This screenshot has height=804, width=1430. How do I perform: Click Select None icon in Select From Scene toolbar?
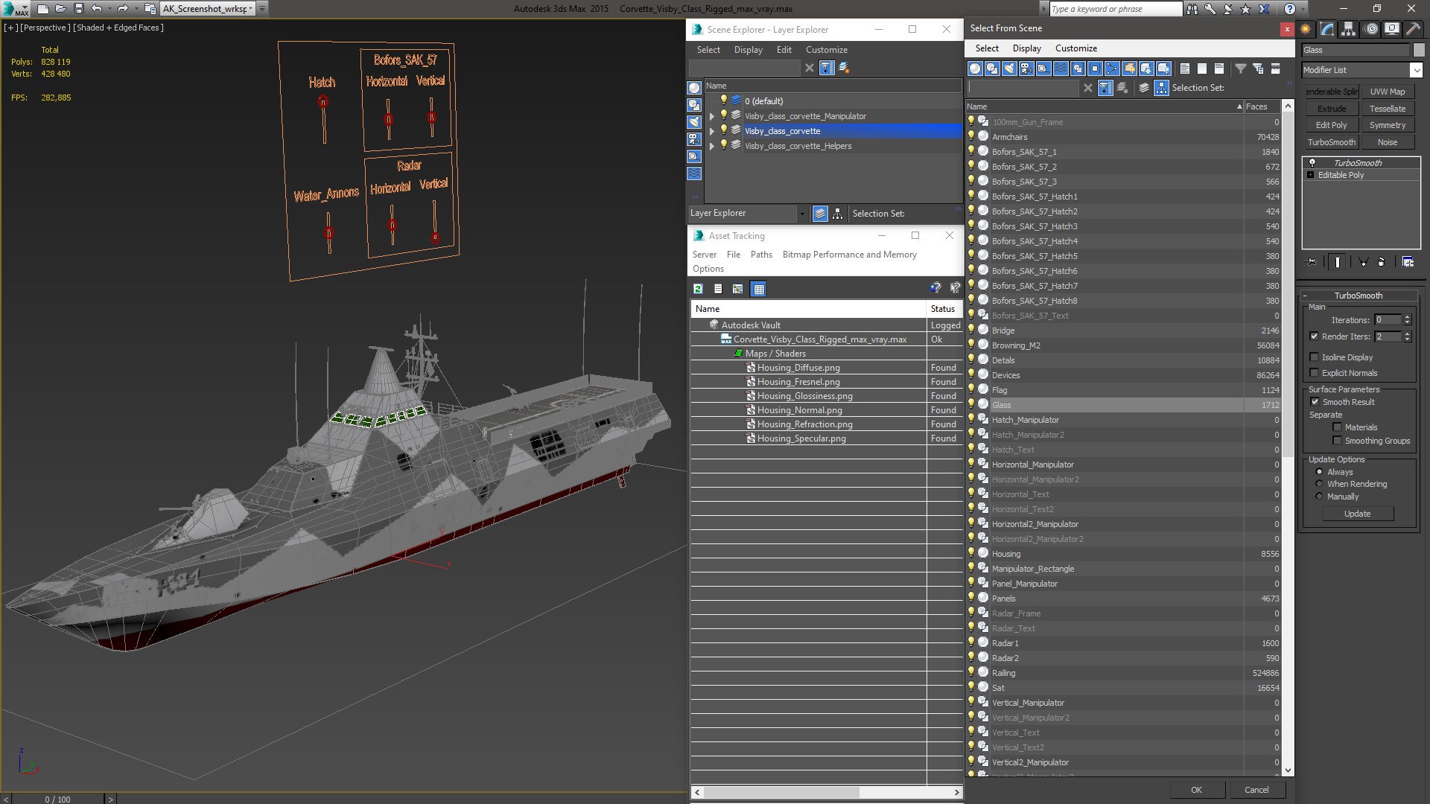pyautogui.click(x=1202, y=68)
